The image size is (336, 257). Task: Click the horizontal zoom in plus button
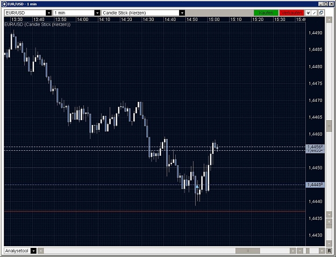[x=322, y=251]
